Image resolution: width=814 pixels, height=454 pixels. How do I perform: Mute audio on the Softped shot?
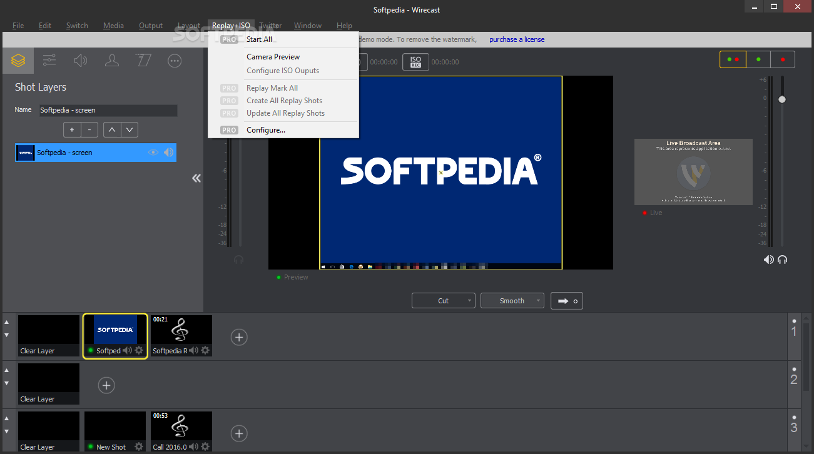(127, 351)
